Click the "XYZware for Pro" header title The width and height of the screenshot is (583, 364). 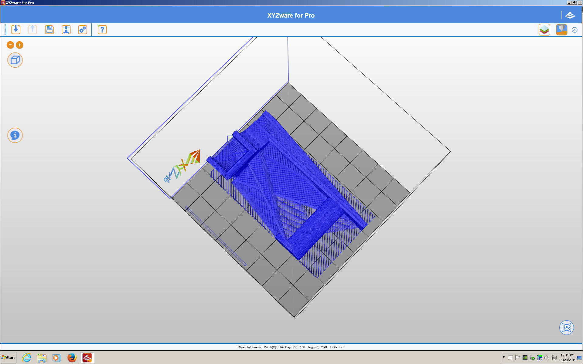pyautogui.click(x=291, y=15)
